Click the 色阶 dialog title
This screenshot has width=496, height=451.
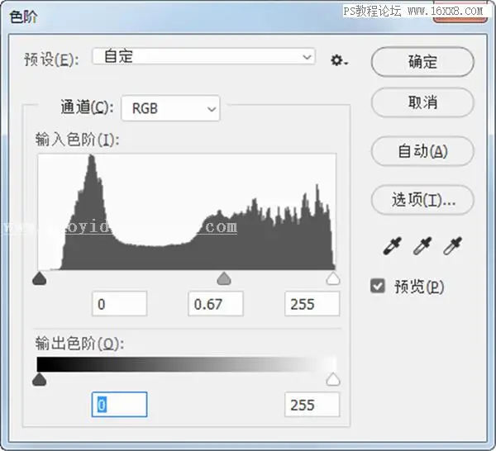coord(23,17)
